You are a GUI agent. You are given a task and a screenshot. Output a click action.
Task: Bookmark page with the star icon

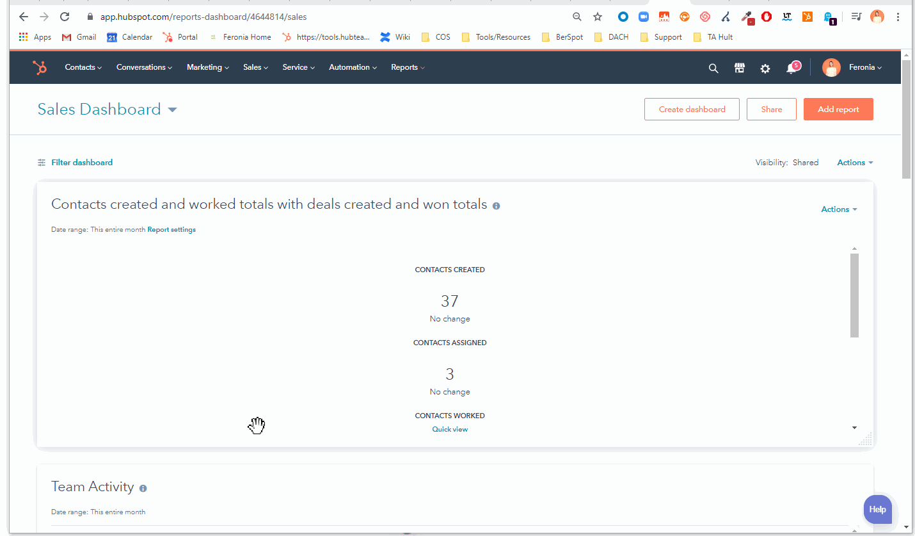coord(597,17)
